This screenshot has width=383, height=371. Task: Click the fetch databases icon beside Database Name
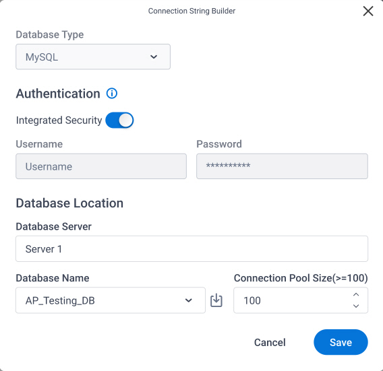pos(216,300)
